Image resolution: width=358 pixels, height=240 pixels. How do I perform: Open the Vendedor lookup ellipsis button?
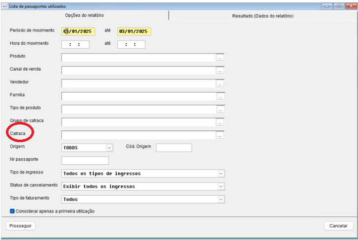(x=220, y=84)
